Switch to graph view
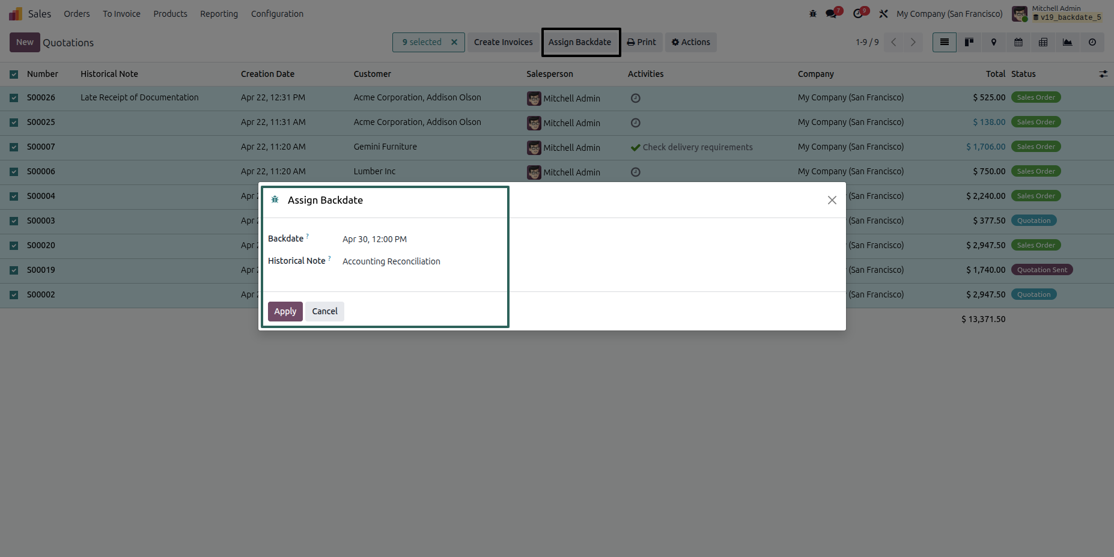1114x557 pixels. 1068,42
